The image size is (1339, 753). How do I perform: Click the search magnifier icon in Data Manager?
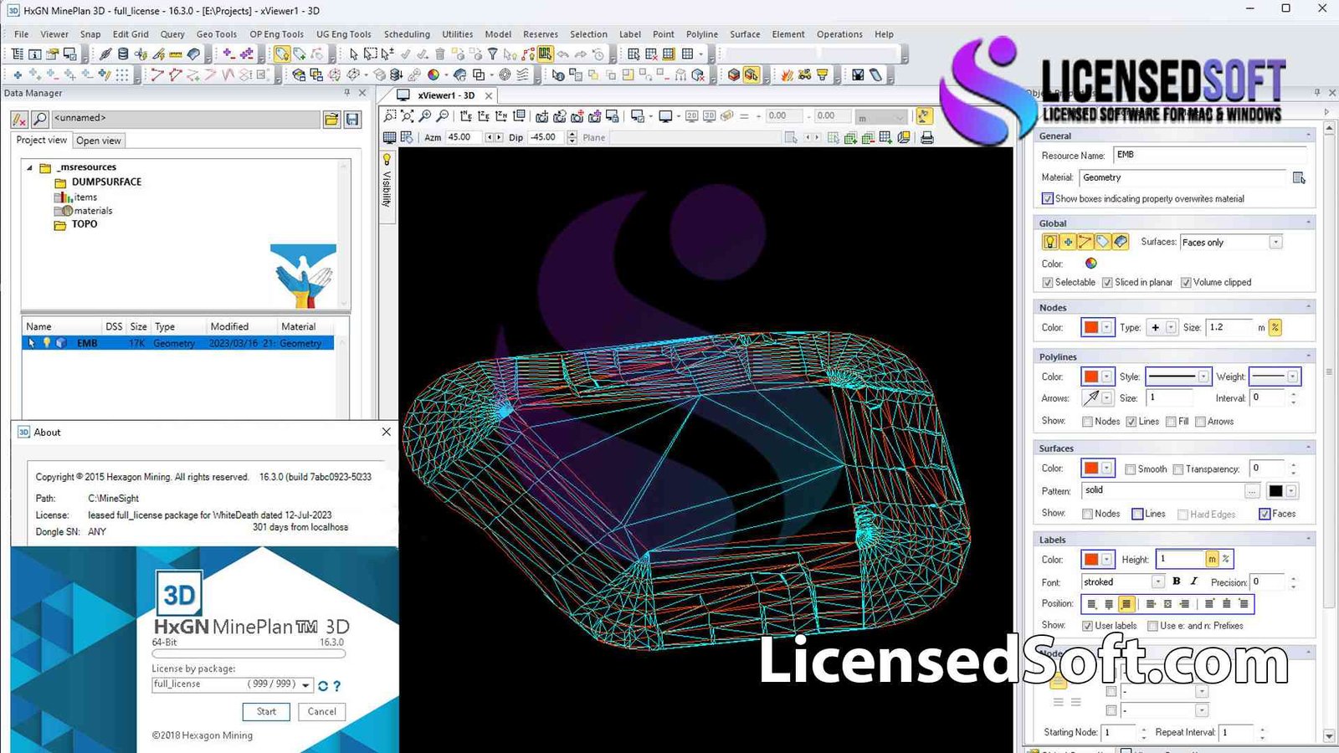(x=39, y=120)
